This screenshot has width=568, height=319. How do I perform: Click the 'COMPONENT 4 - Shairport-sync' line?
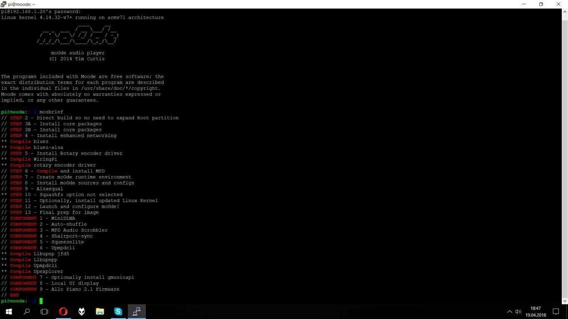pos(47,236)
